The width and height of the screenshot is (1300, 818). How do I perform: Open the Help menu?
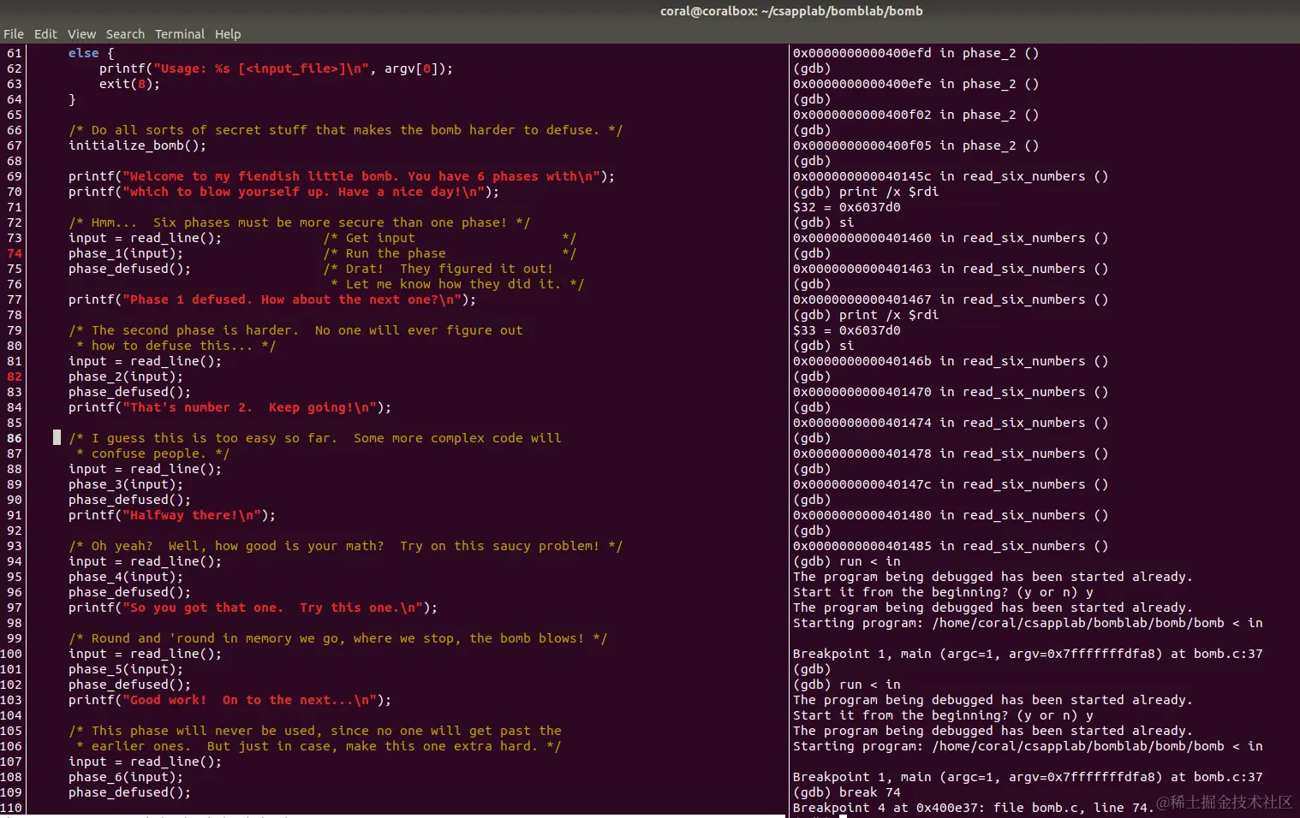228,34
